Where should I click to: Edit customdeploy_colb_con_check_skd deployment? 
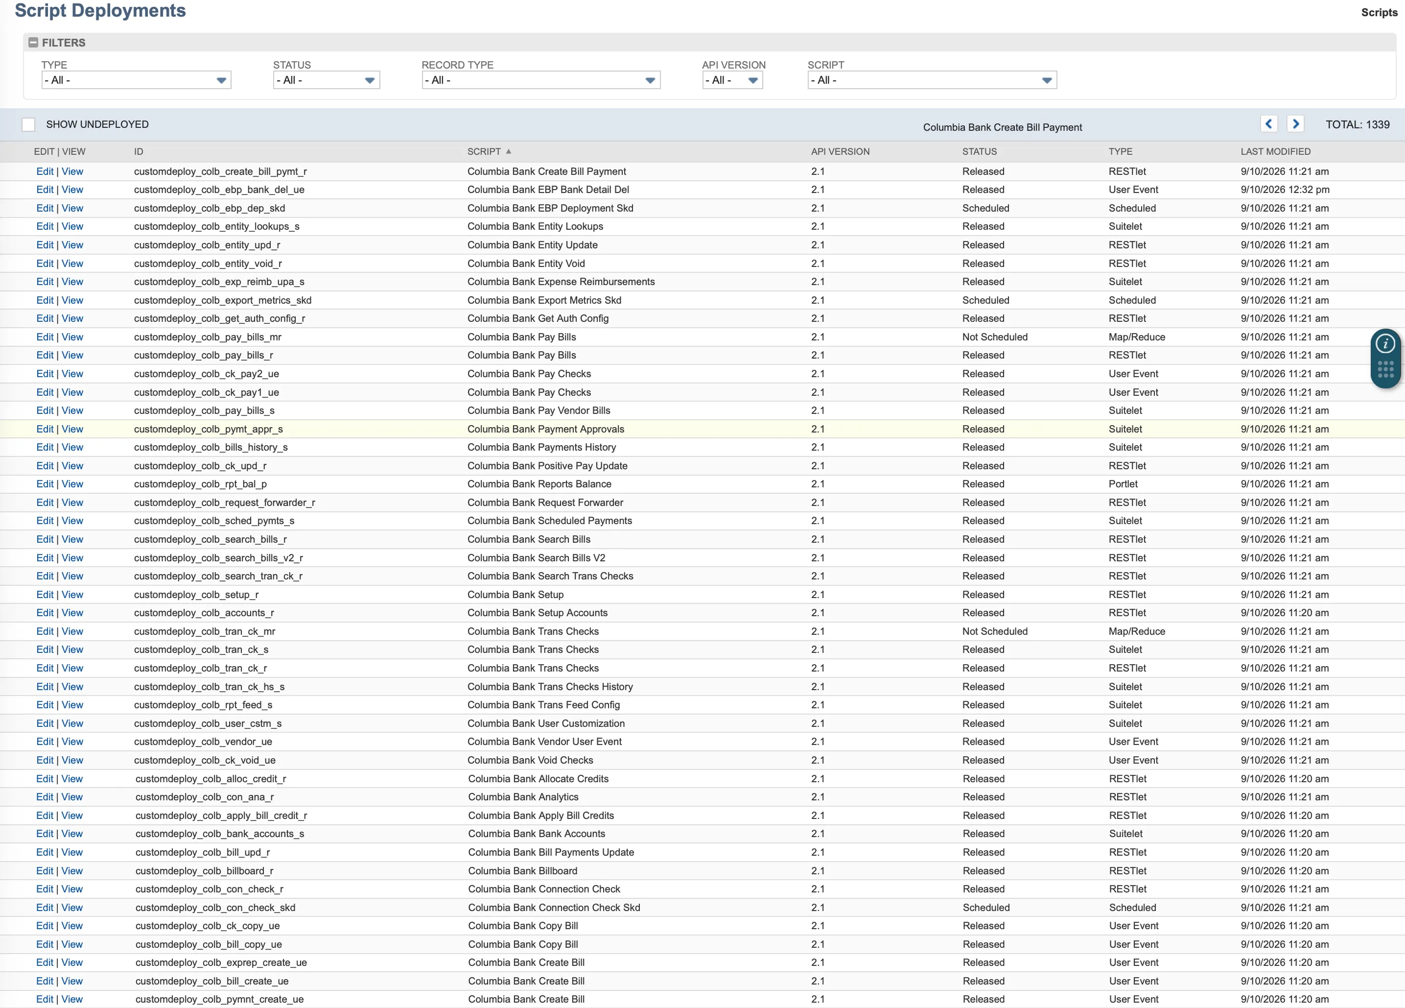(x=45, y=908)
